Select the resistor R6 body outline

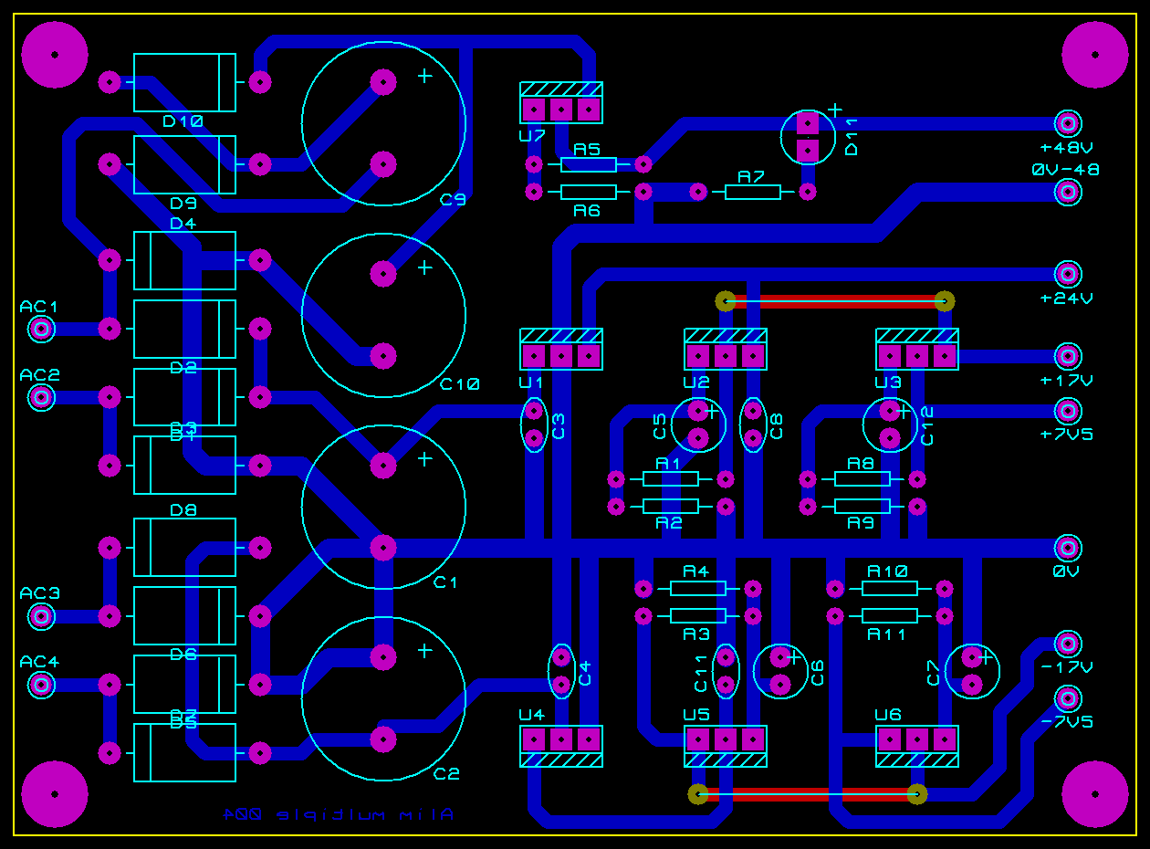(589, 192)
